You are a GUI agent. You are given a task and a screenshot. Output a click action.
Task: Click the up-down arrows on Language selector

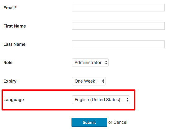click(x=127, y=100)
